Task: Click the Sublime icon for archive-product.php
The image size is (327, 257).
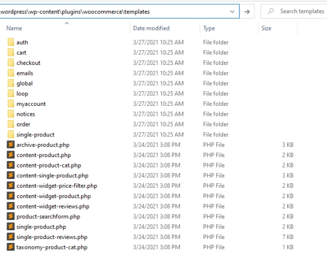Action: (11, 145)
